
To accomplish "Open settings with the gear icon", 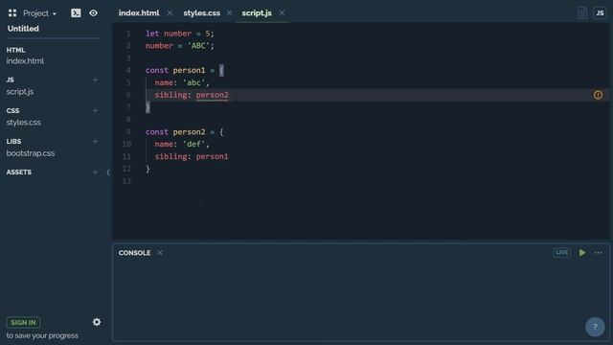I will click(97, 322).
